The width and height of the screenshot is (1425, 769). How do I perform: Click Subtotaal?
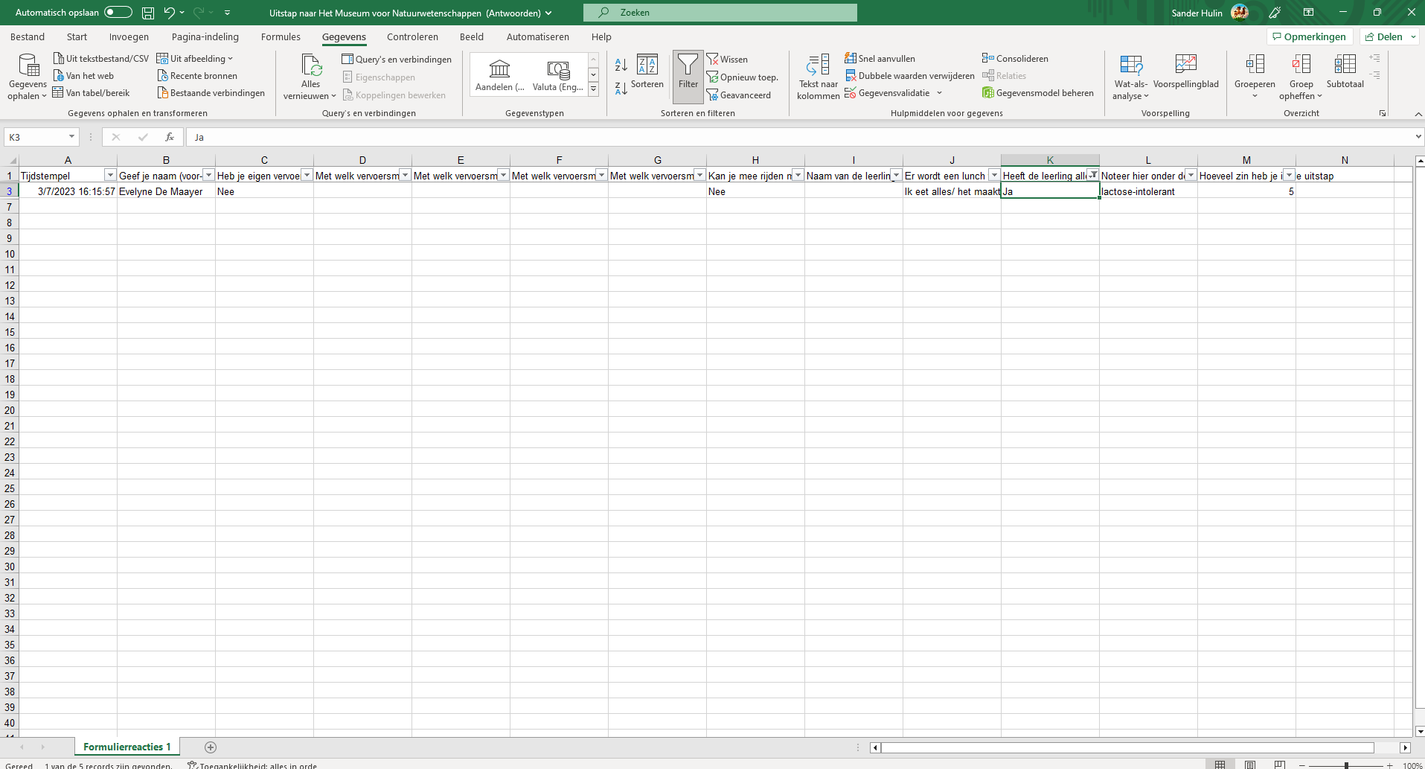1345,71
